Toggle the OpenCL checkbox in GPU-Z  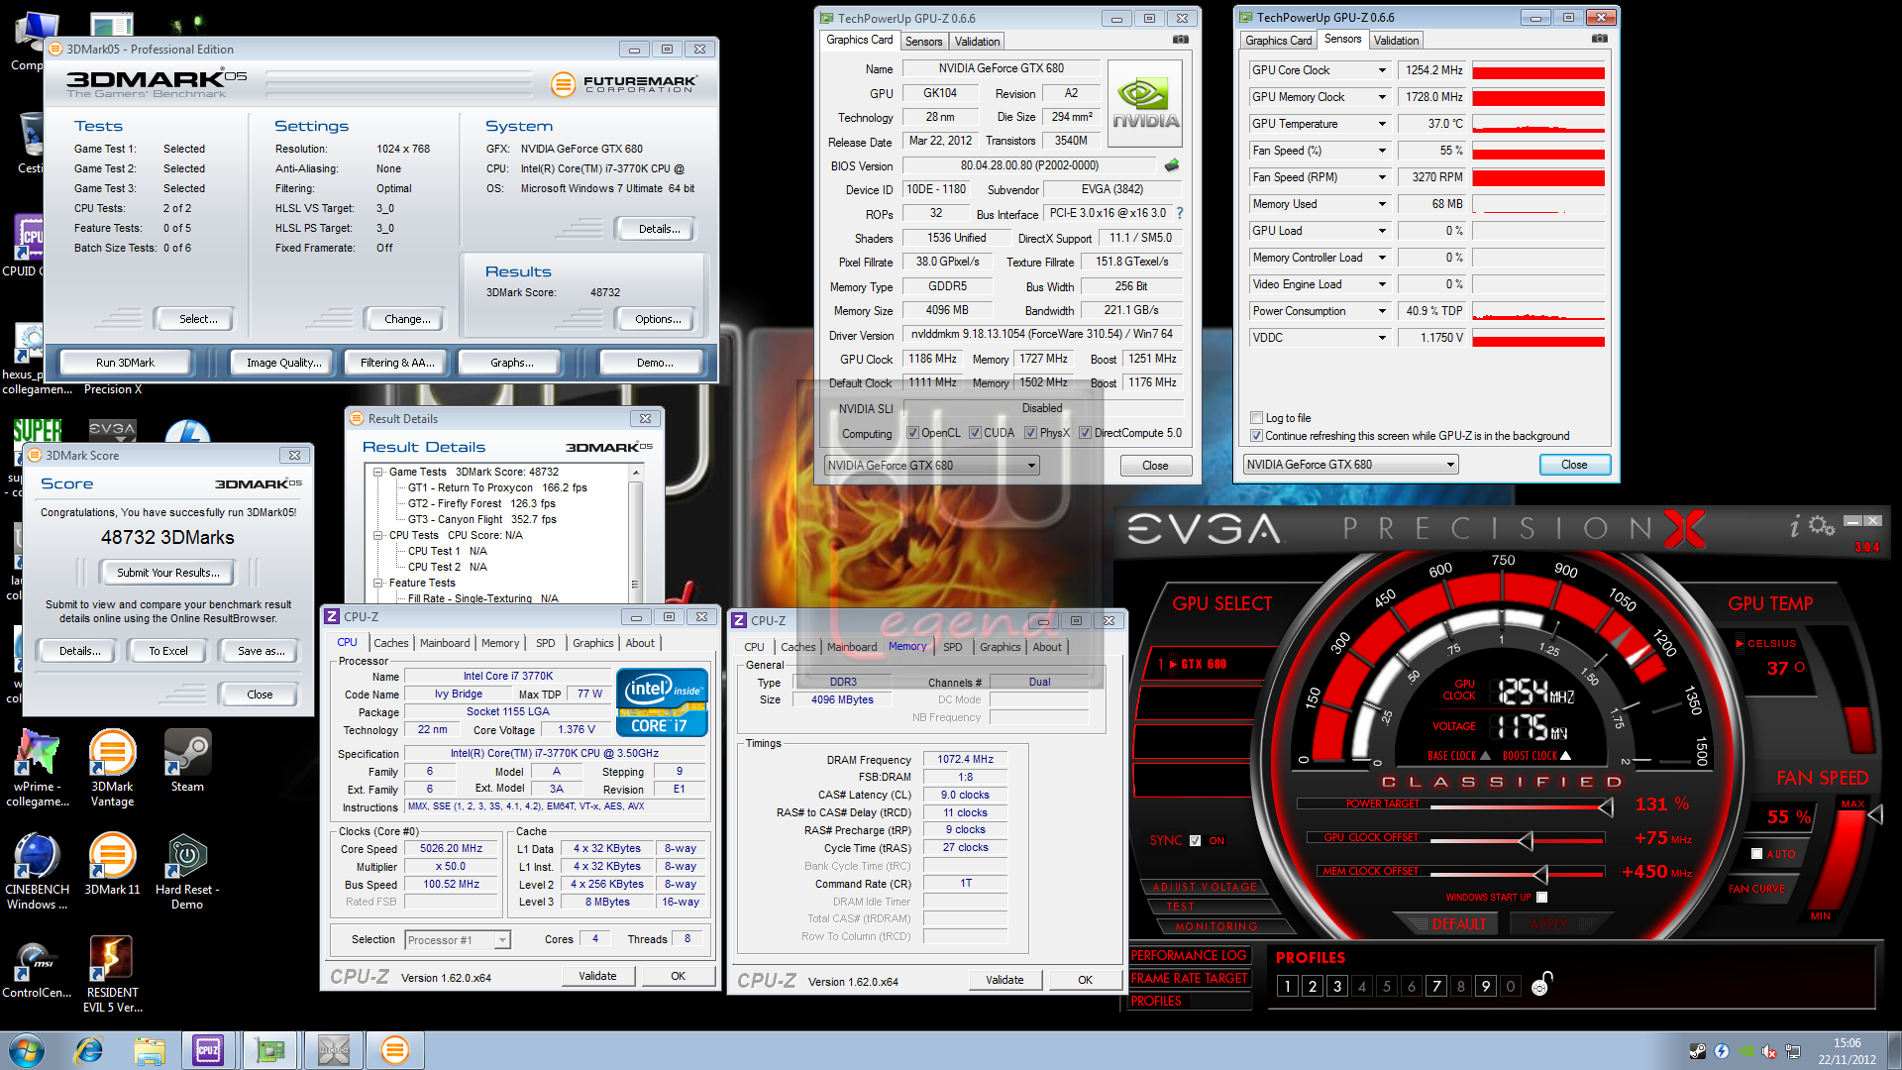coord(913,433)
